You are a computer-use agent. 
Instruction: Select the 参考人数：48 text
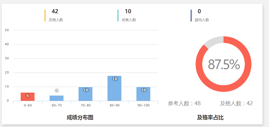click(x=184, y=103)
